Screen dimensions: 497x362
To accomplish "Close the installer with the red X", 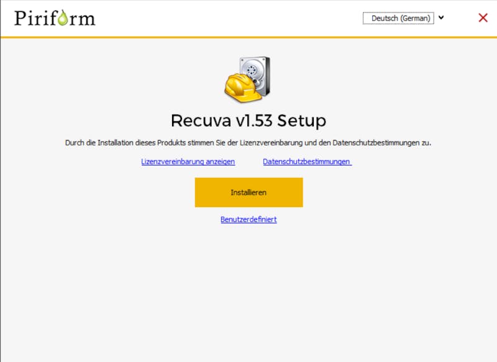I will (483, 18).
